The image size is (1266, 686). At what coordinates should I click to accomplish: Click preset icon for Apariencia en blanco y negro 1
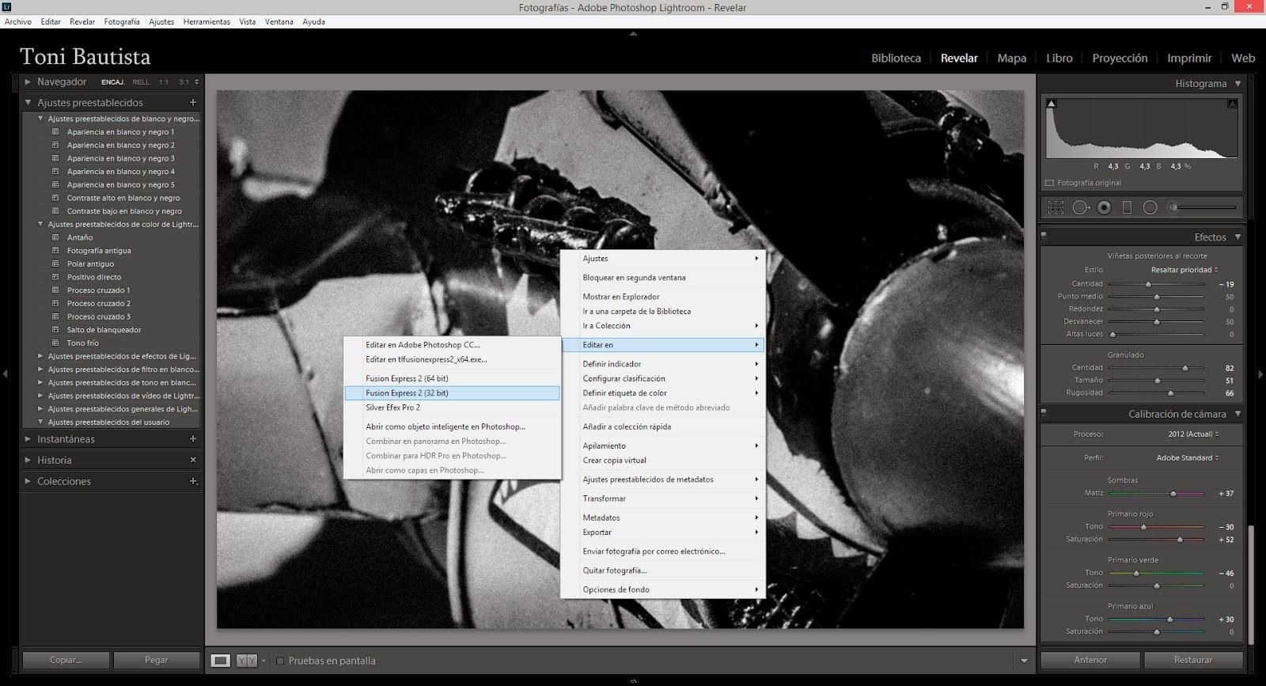55,132
